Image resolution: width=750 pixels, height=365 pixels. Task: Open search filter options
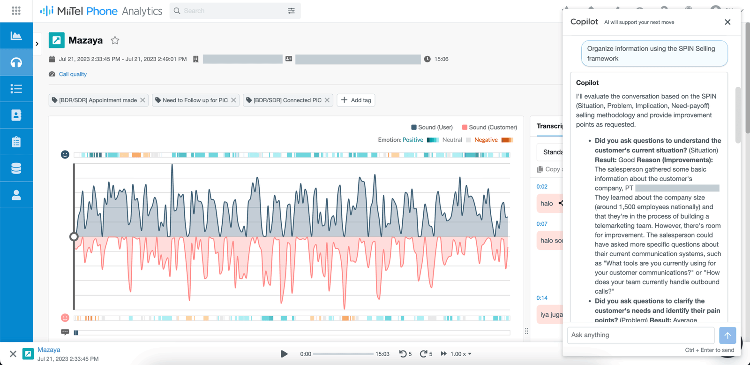pyautogui.click(x=291, y=11)
